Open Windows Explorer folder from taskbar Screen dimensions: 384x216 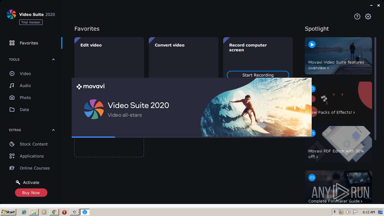pyautogui.click(x=34, y=212)
